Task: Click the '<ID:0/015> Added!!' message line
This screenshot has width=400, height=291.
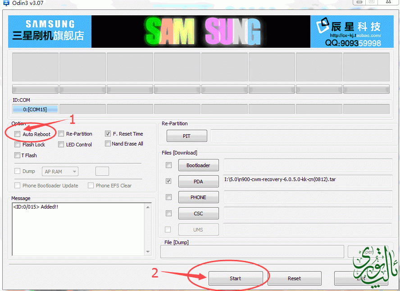Action: [36, 207]
